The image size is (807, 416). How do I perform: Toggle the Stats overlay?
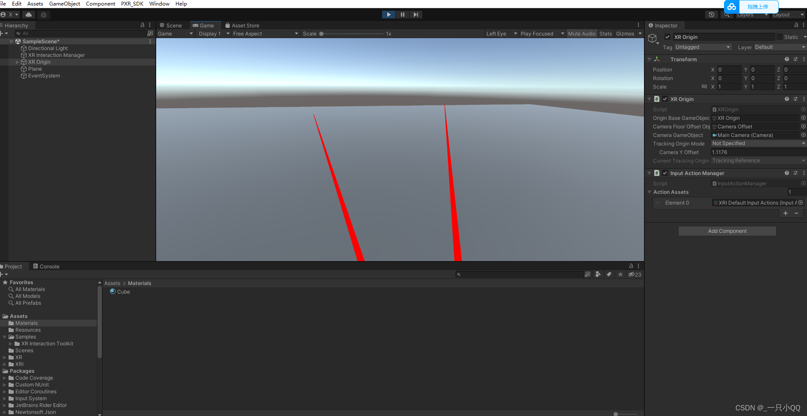point(605,34)
